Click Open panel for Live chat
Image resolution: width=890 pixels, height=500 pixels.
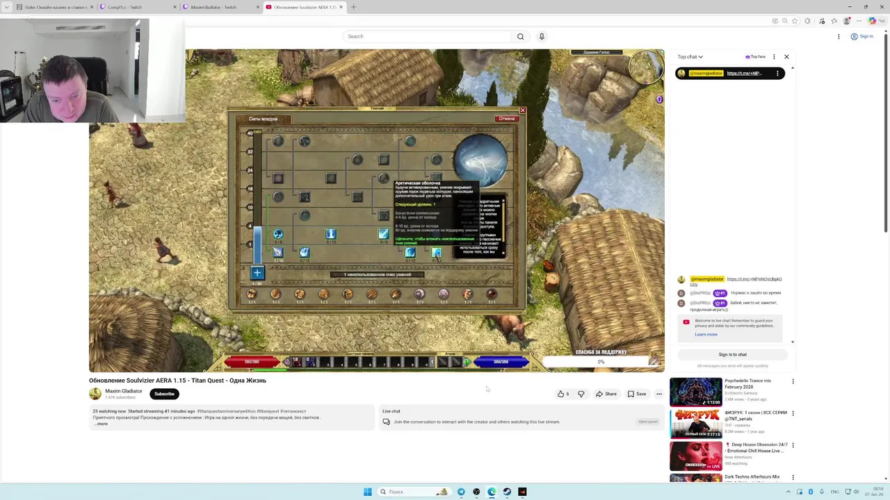pyautogui.click(x=647, y=422)
